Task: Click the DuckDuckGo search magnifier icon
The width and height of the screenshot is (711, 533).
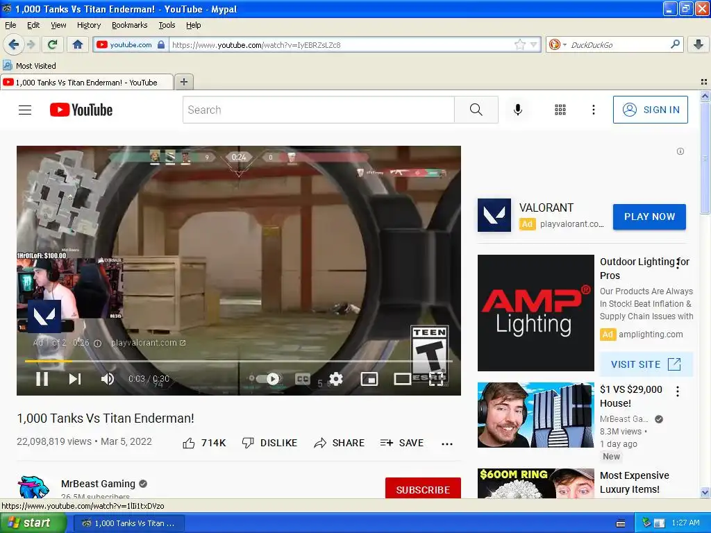Action: (675, 44)
